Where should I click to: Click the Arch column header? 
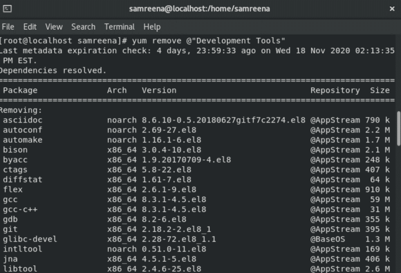click(x=117, y=90)
